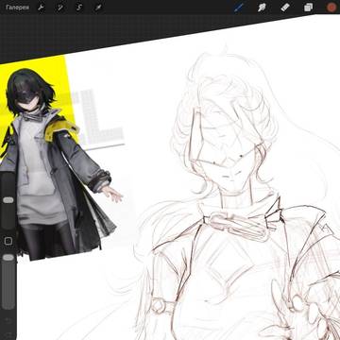Image resolution: width=340 pixels, height=340 pixels.
Task: Select the Smudge finger tool
Action: tap(262, 8)
